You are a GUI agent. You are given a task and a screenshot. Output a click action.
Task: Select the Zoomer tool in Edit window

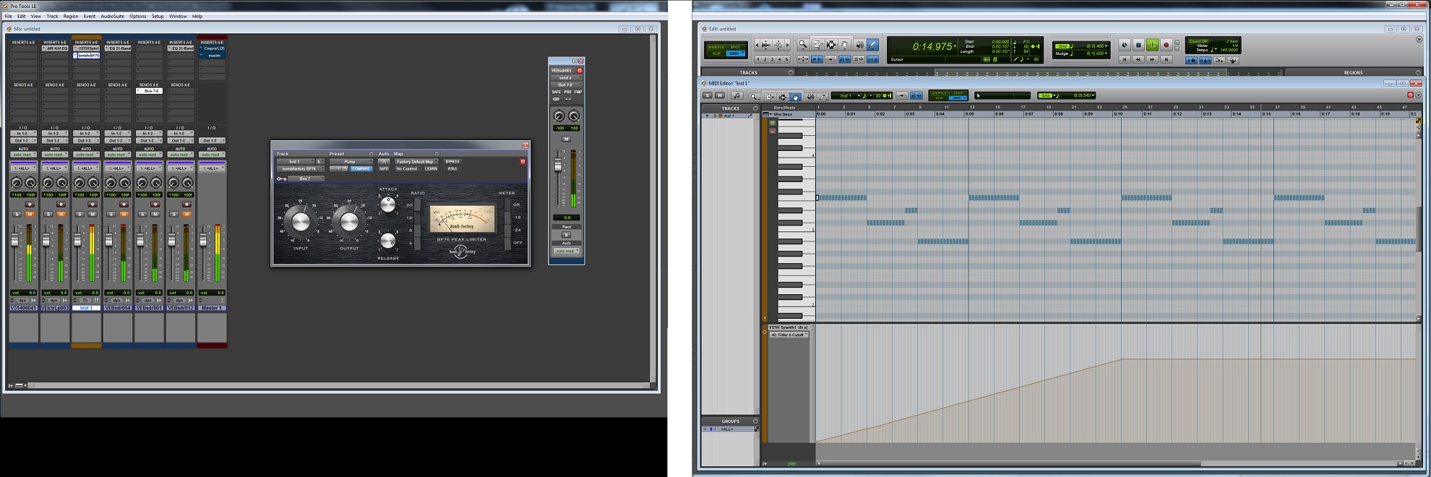[x=803, y=45]
